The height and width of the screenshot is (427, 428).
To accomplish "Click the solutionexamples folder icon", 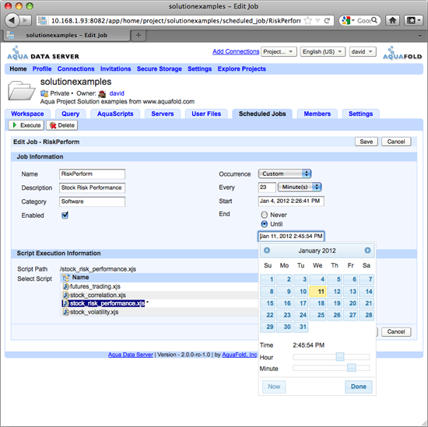I will (21, 90).
